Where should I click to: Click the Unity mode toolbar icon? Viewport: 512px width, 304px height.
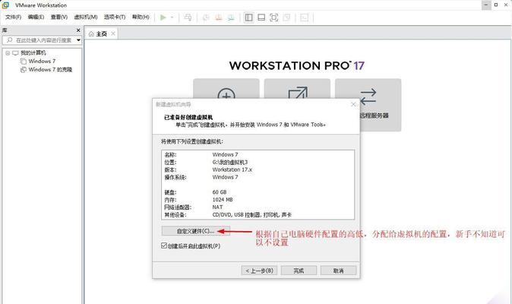[286, 17]
